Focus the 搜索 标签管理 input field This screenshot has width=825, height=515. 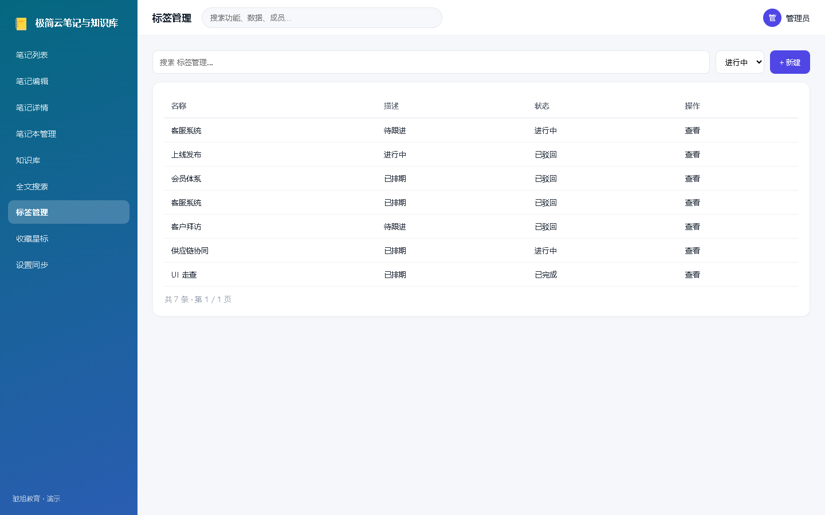click(x=431, y=62)
